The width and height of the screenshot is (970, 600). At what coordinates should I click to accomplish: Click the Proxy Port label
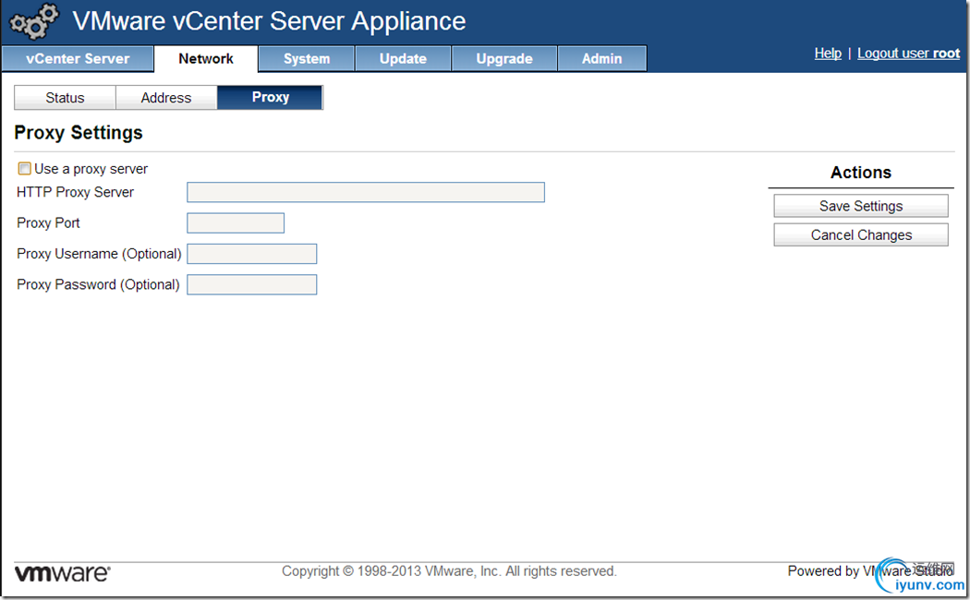[x=48, y=223]
